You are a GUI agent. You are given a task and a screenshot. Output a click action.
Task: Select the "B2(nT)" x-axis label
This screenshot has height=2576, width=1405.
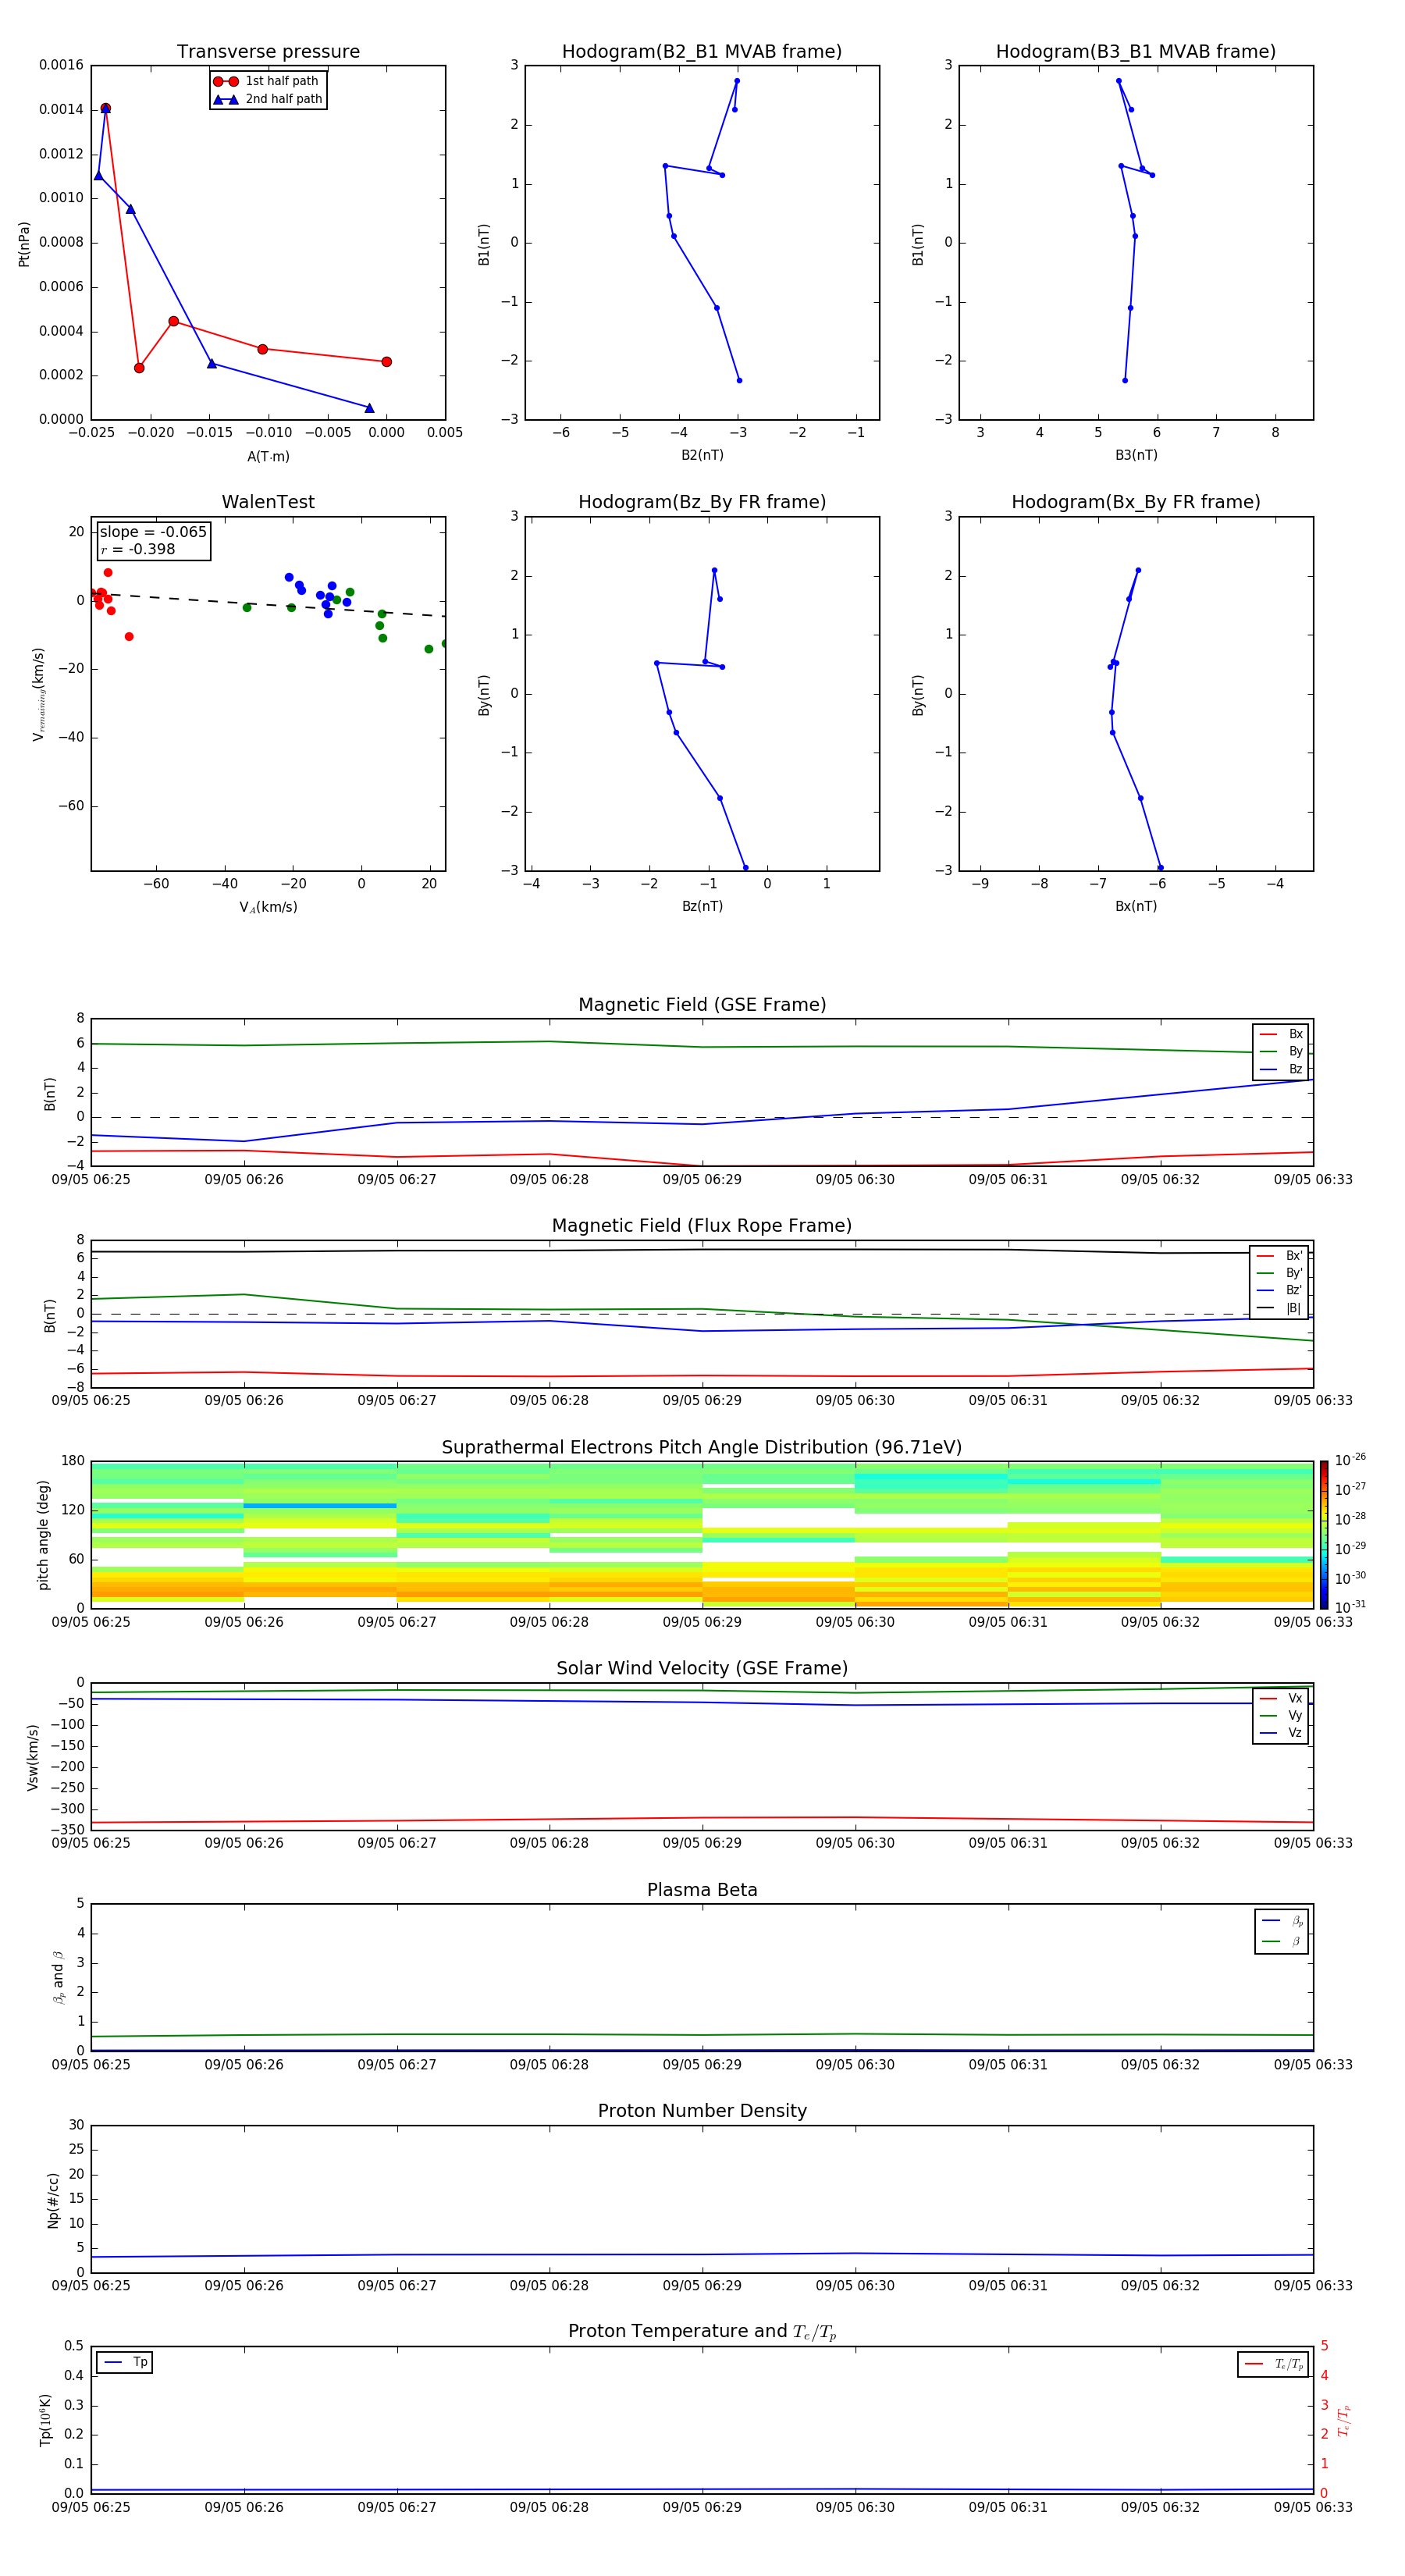[702, 455]
